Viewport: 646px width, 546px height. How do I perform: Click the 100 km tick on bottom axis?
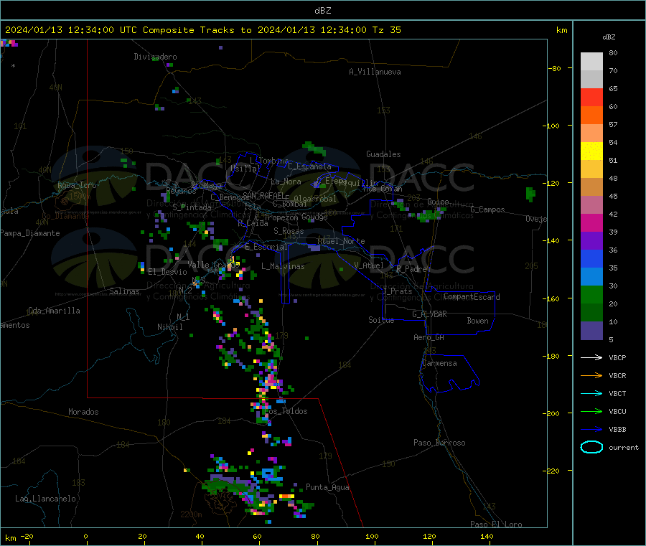(x=372, y=537)
